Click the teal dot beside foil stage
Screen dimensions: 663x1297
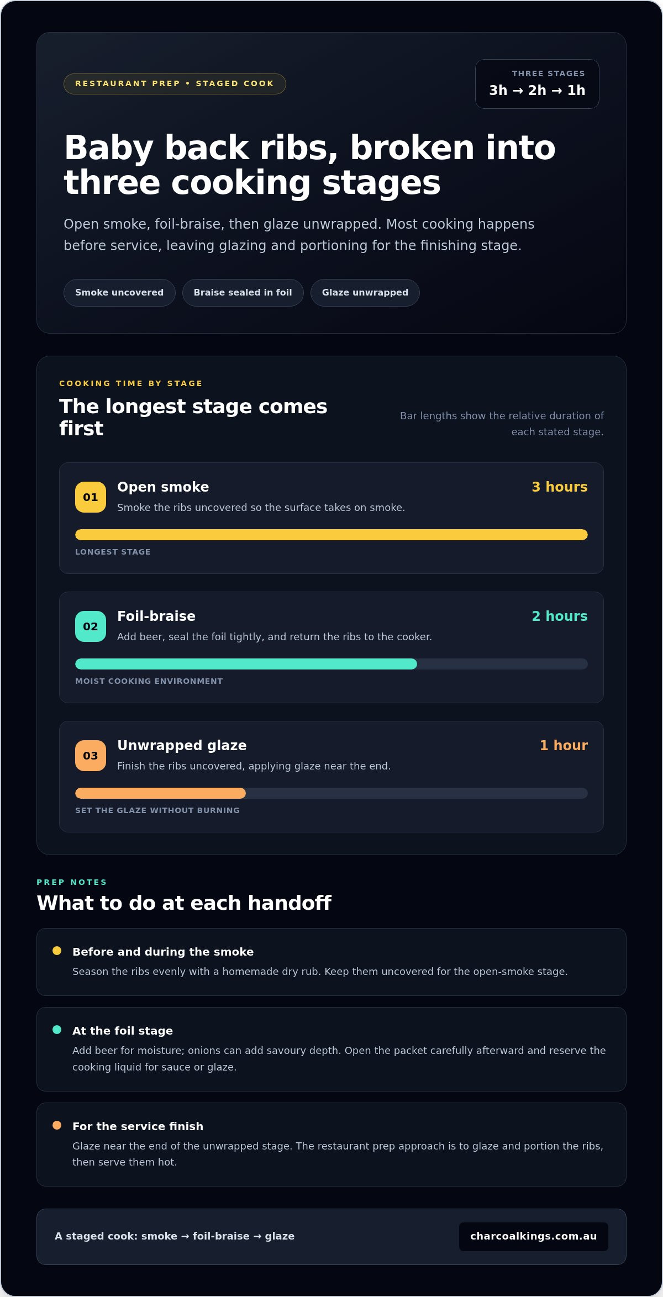click(57, 1030)
